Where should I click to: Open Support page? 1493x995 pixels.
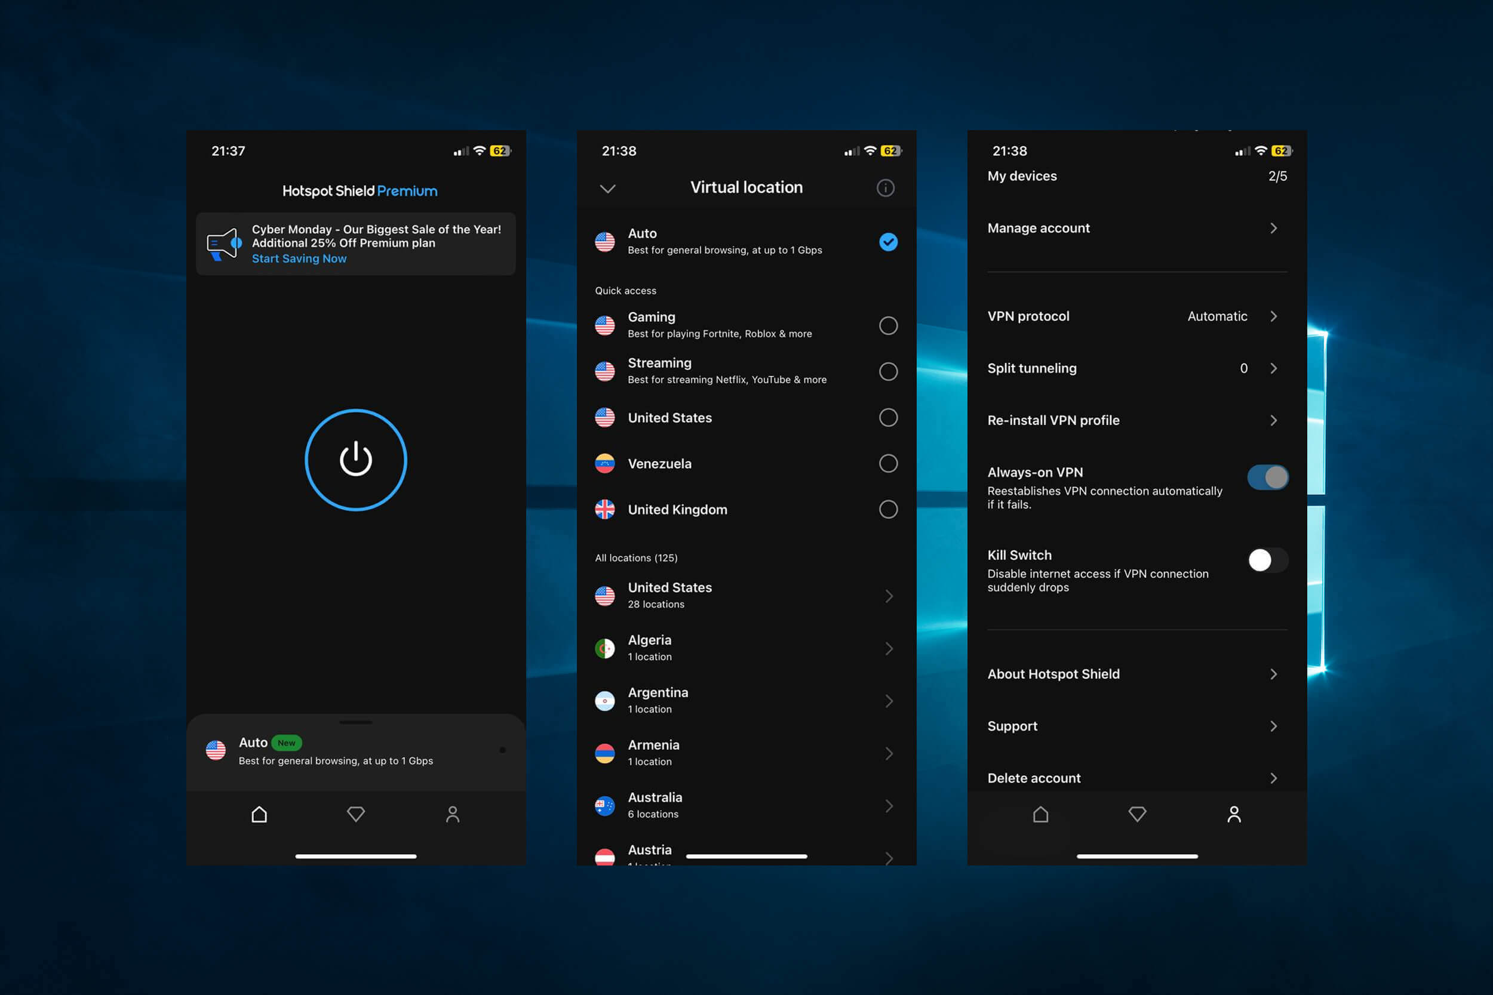tap(1136, 726)
